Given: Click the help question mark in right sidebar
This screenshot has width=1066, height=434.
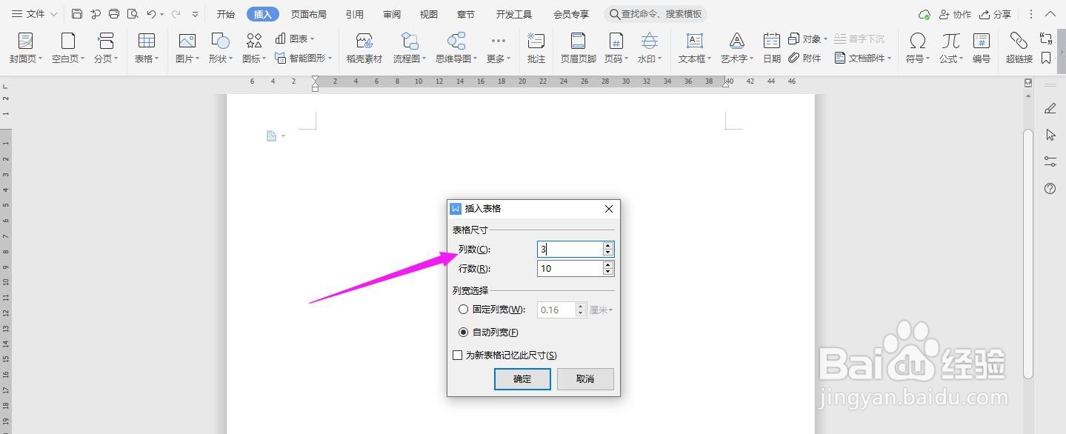Looking at the screenshot, I should 1050,189.
